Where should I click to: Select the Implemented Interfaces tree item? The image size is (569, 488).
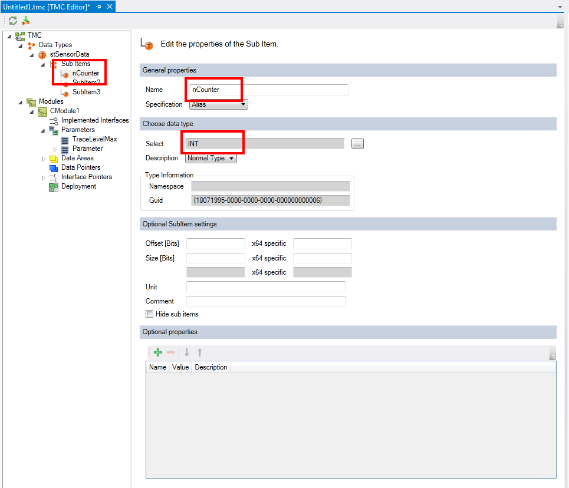tap(95, 120)
